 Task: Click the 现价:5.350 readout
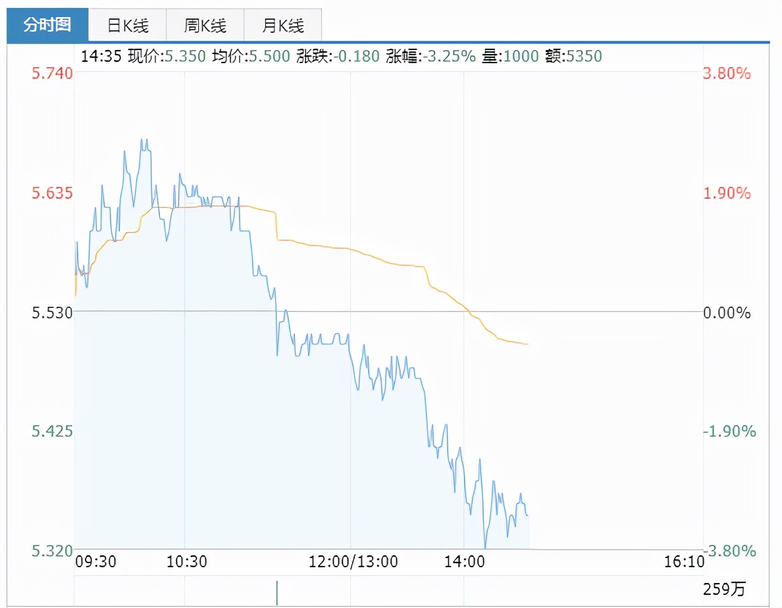166,56
